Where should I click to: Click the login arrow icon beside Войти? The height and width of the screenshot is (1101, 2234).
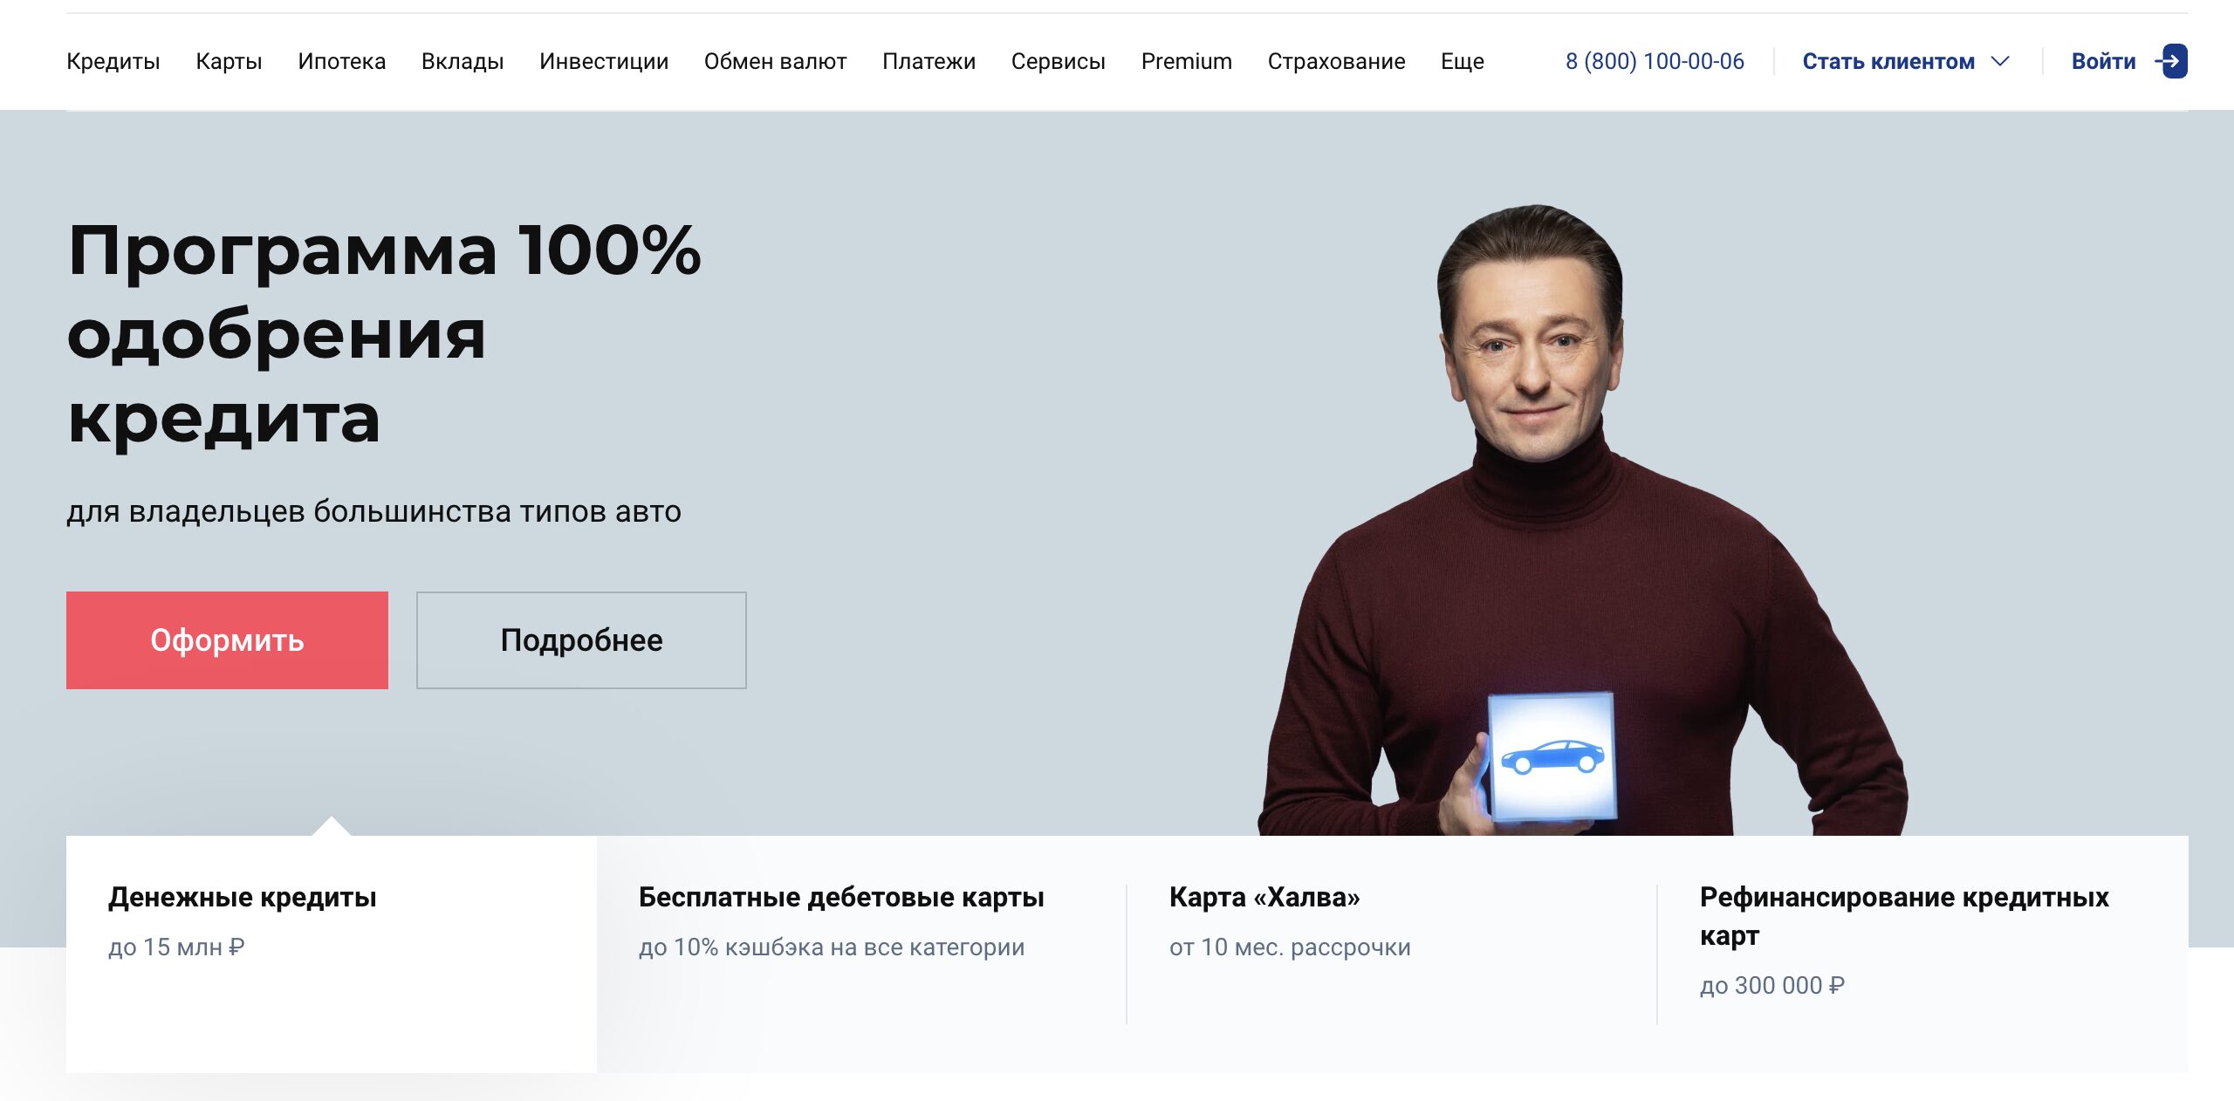[2172, 61]
